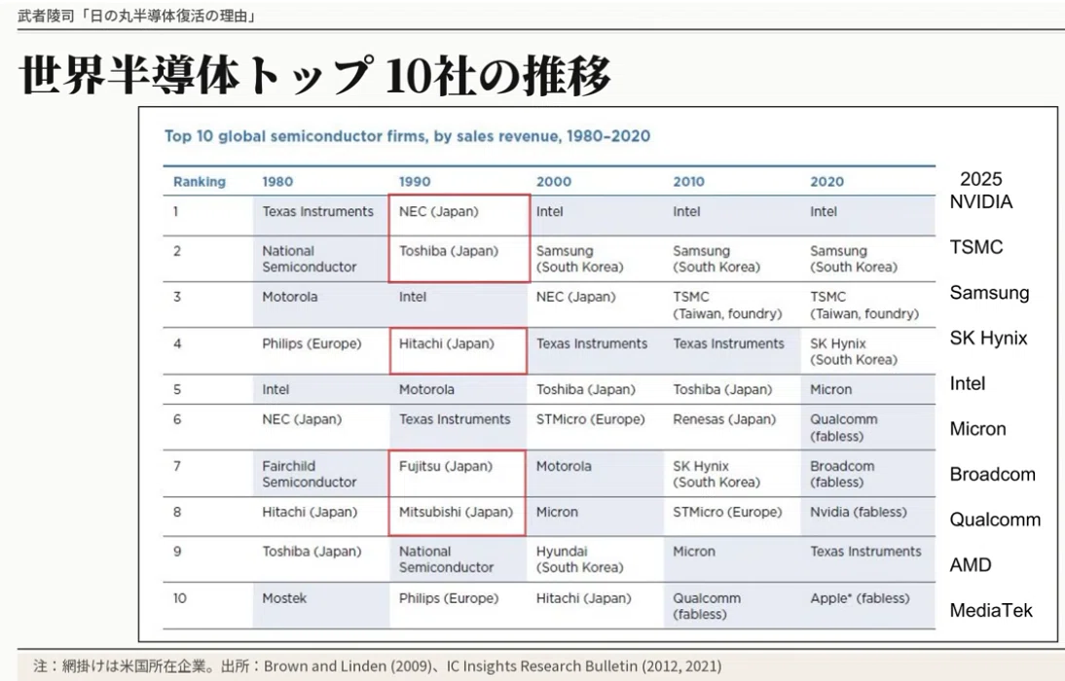1065x681 pixels.
Task: Click ranking number '10' in the Ranking column
Action: tap(179, 598)
